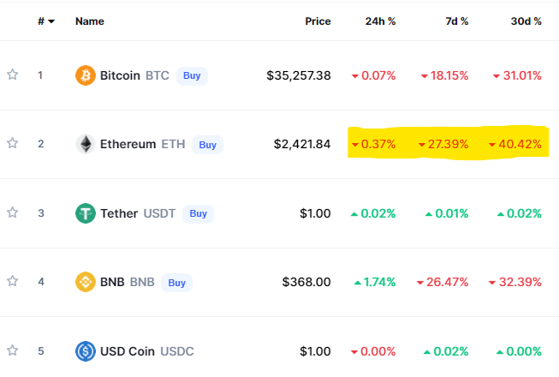This screenshot has height=377, width=559.
Task: Sort by the 24h % column header
Action: point(380,21)
